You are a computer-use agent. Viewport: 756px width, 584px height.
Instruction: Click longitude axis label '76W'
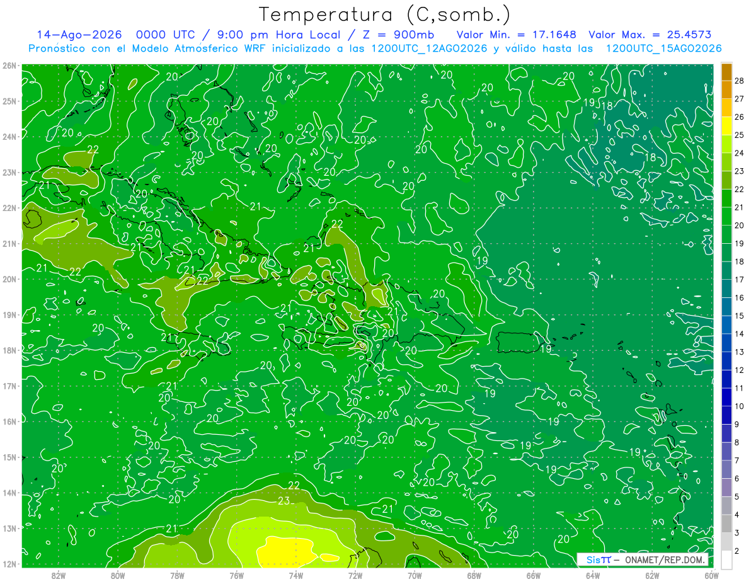pyautogui.click(x=236, y=575)
